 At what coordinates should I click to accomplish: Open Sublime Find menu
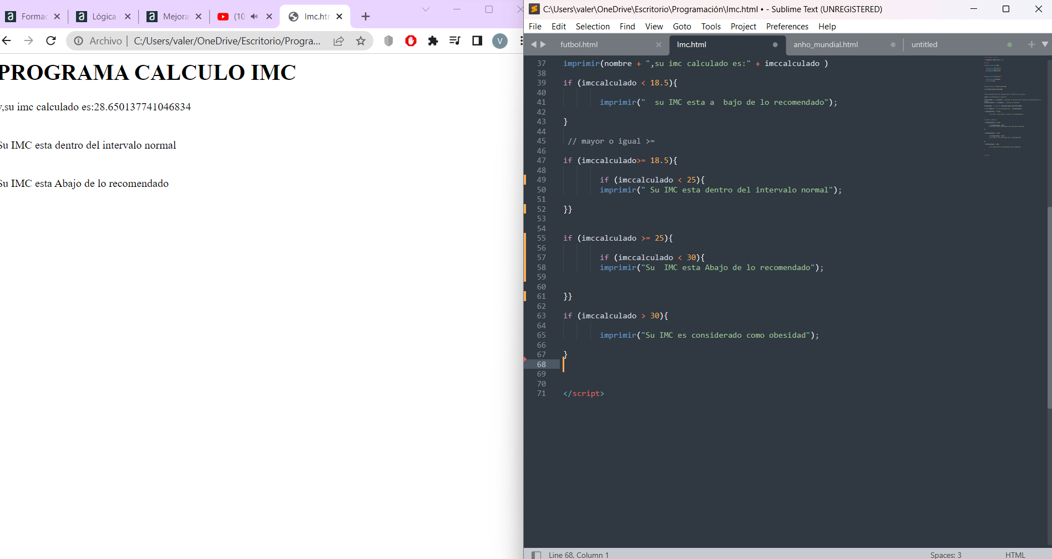click(628, 27)
